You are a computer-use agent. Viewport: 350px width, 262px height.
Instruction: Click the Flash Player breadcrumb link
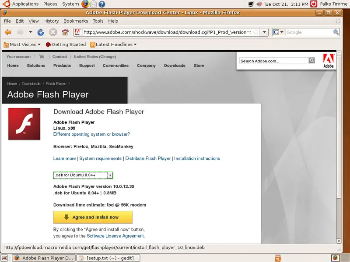pyautogui.click(x=56, y=84)
